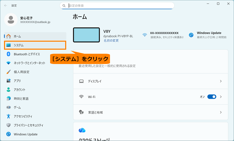Click the back arrow in the title bar

6,6
